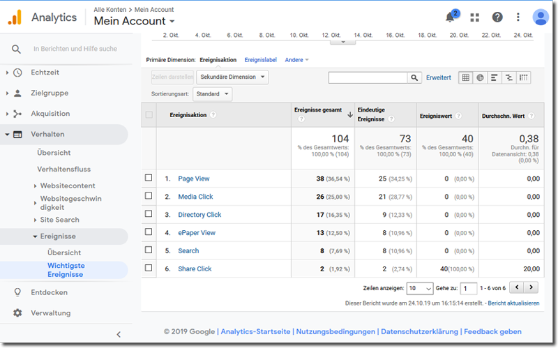
Task: Open the Mein Account dropdown
Action: [134, 21]
